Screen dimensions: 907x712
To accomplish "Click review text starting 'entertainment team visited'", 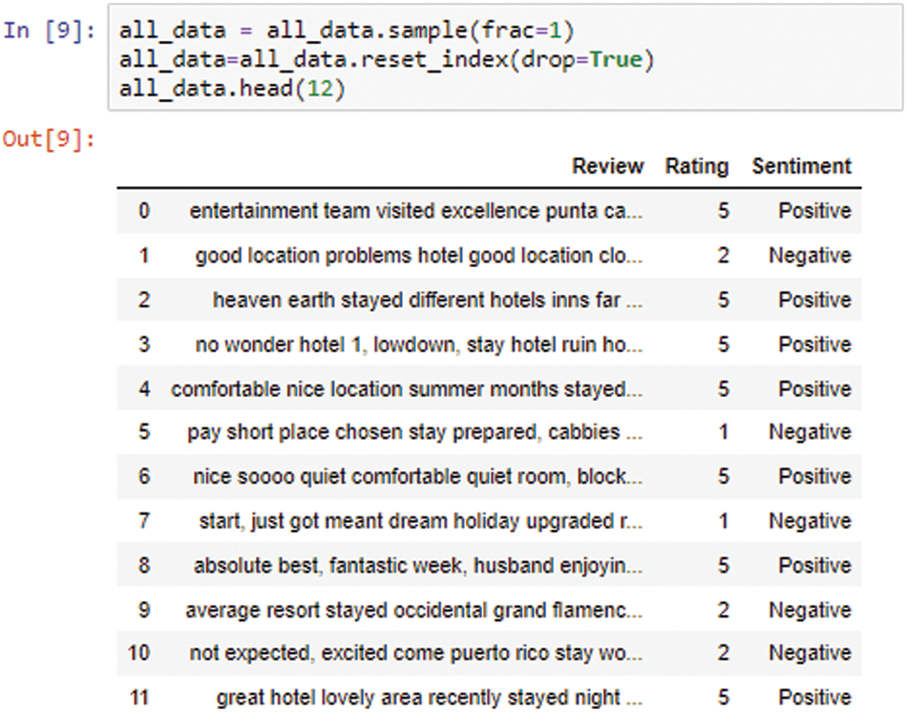I will coord(415,211).
